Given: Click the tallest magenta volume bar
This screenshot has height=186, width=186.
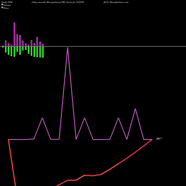Looking at the screenshot, I should pos(15,35).
